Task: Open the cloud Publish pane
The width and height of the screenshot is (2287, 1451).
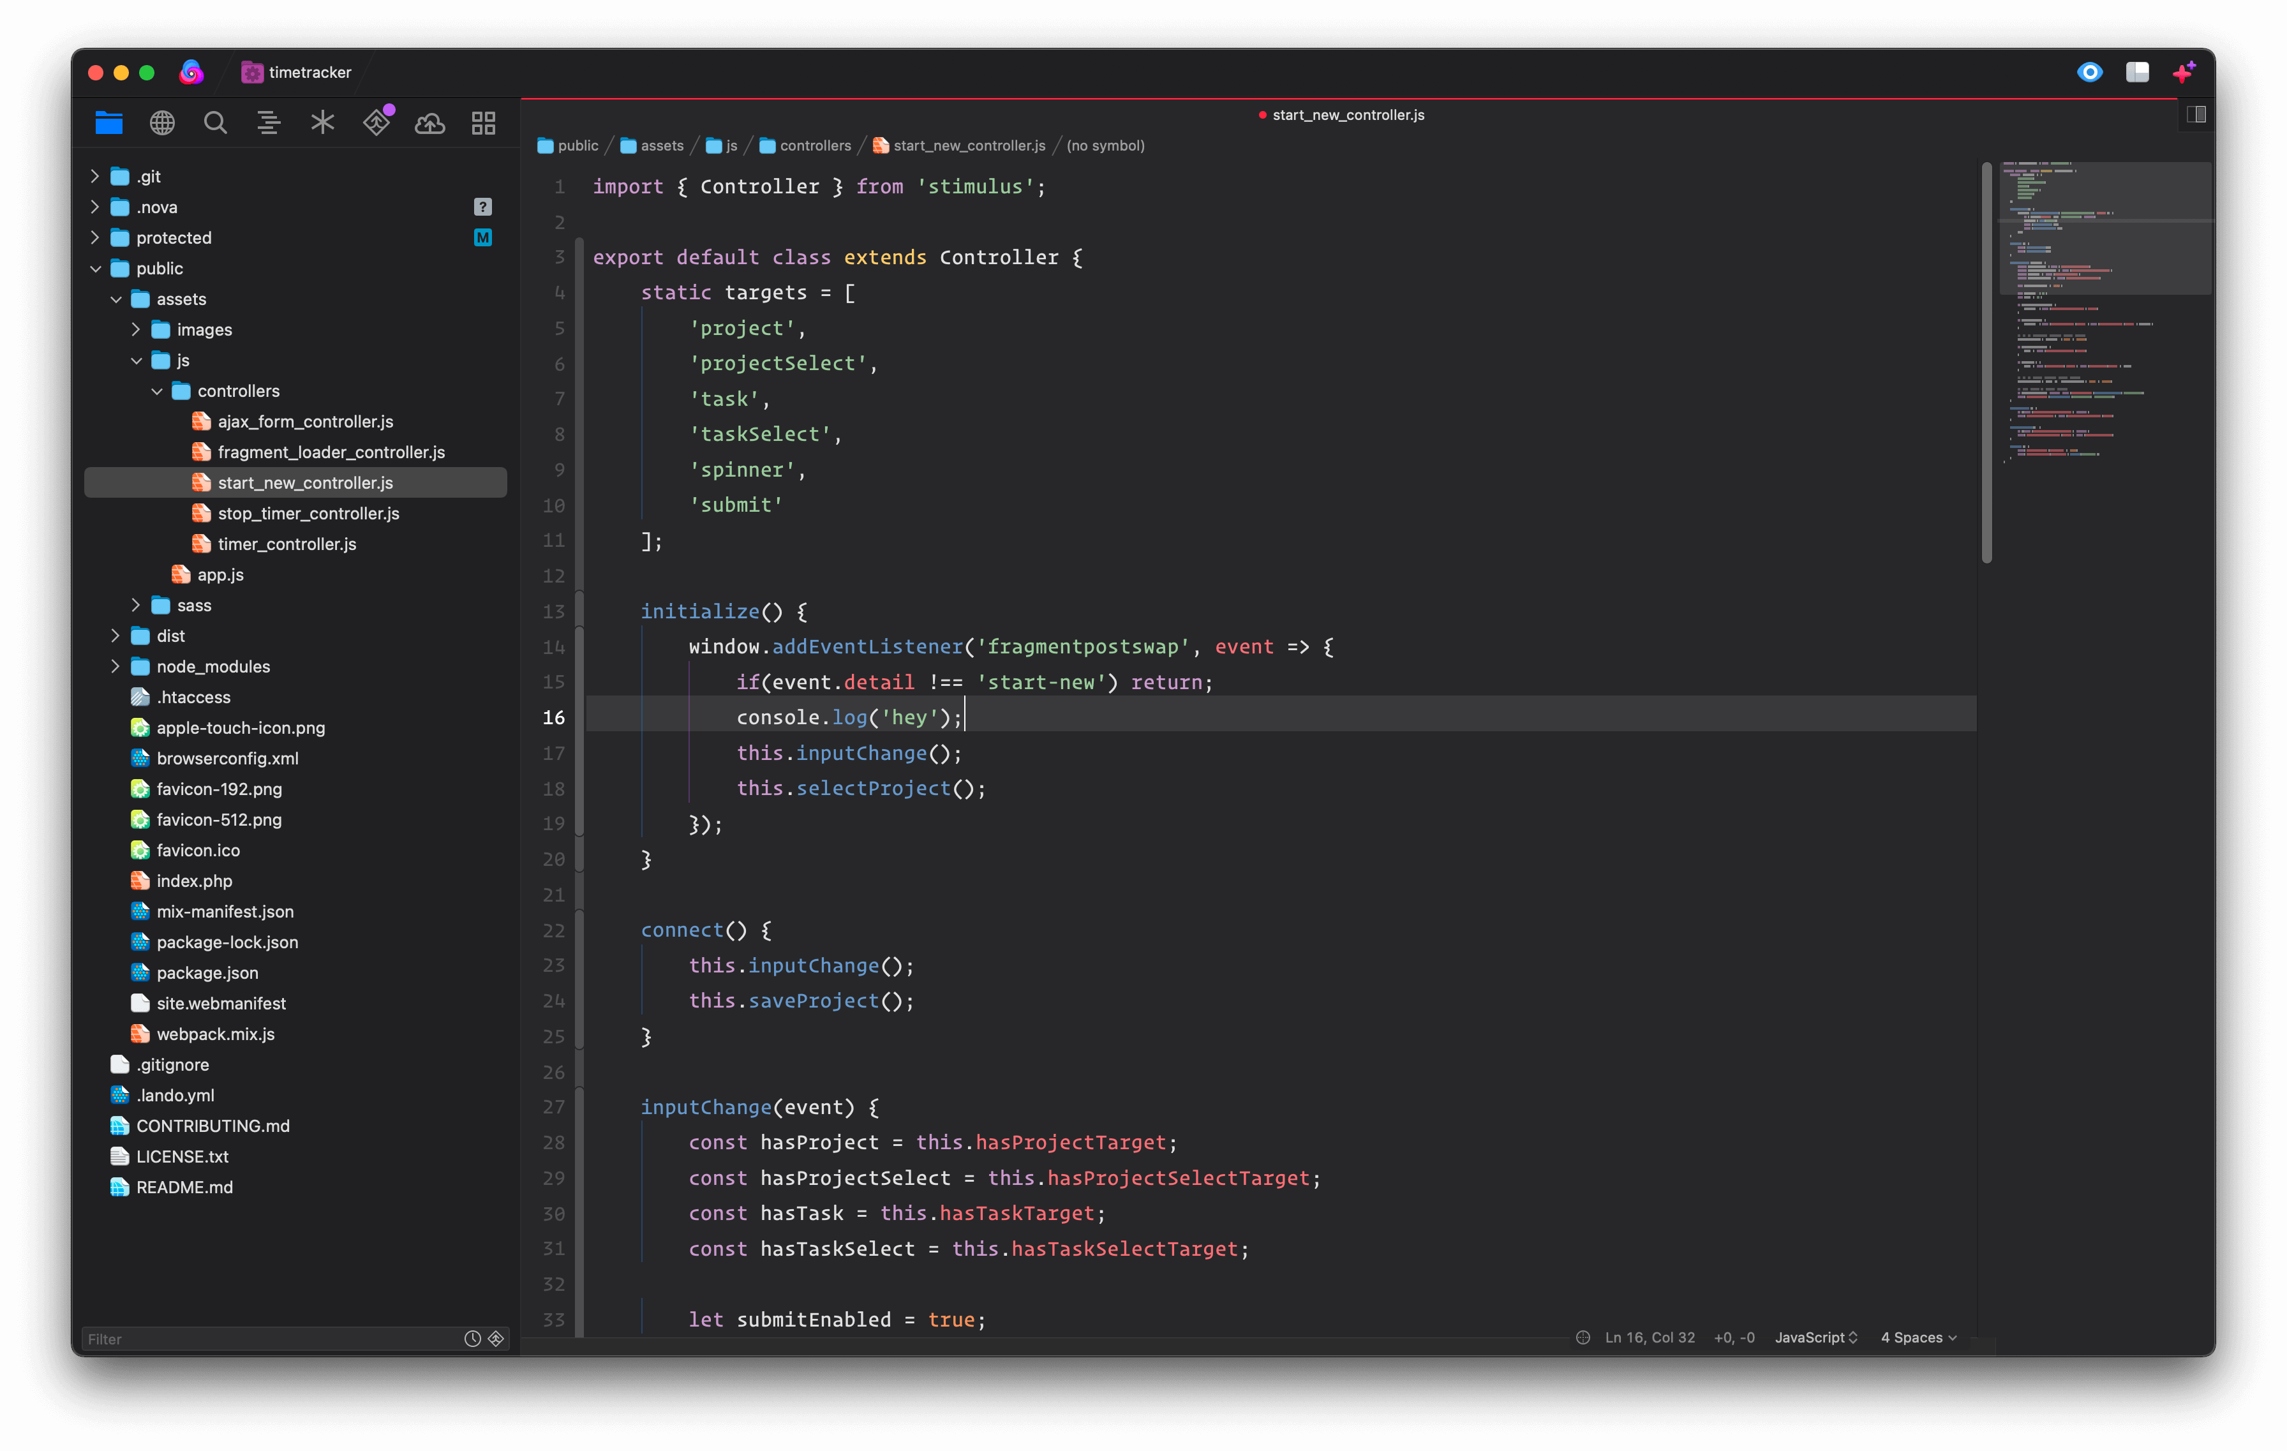Action: (430, 123)
